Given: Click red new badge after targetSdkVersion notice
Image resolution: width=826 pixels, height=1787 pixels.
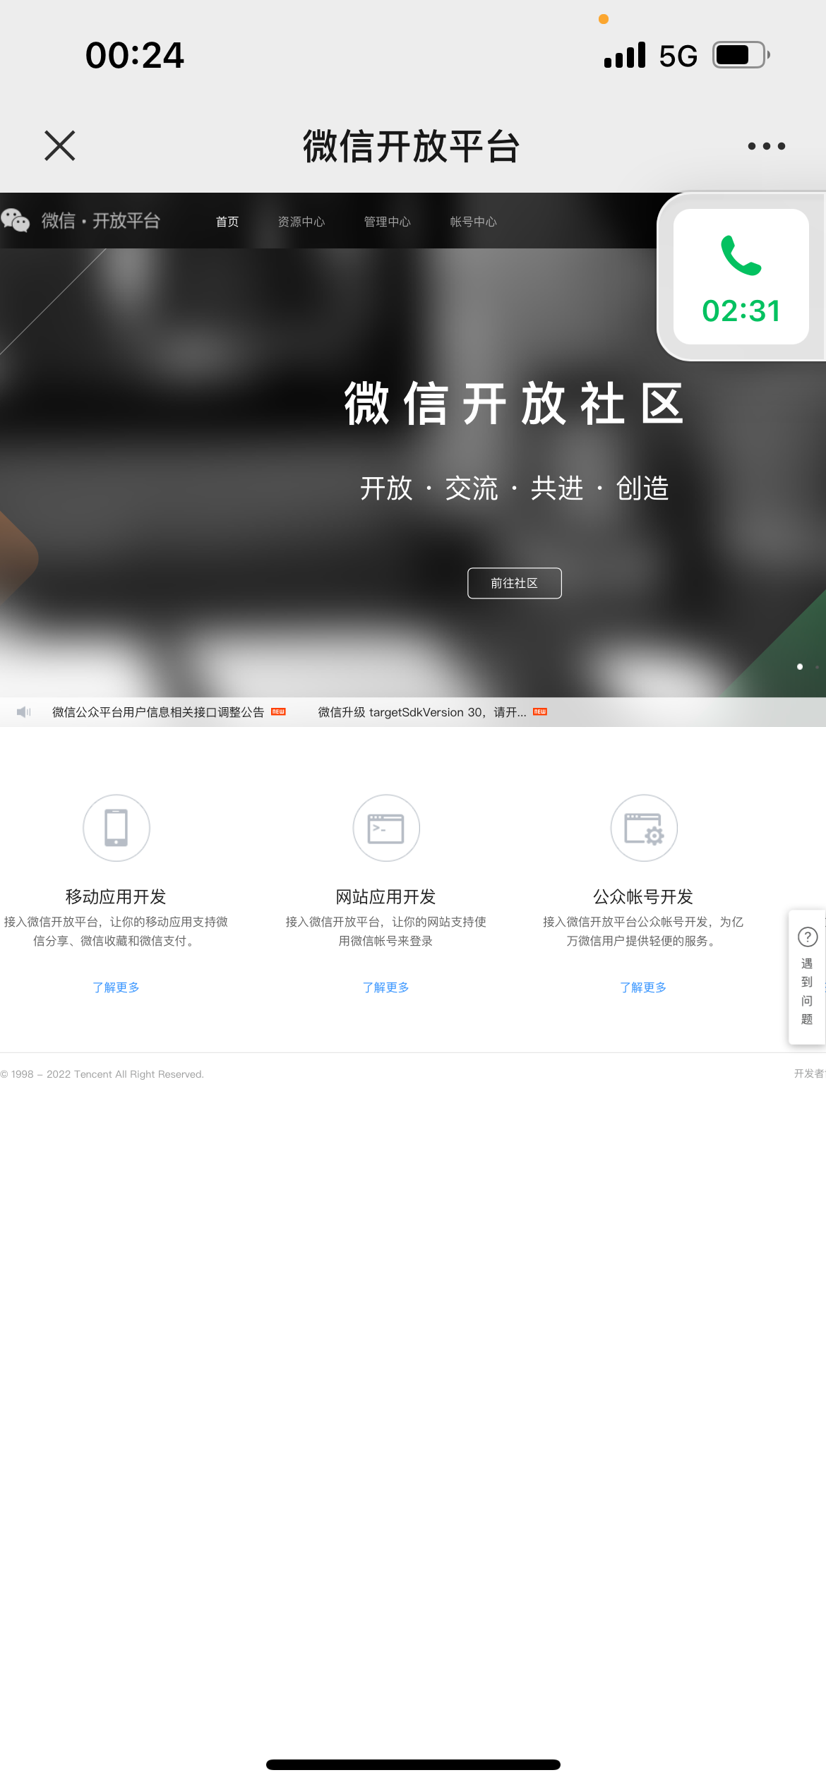Looking at the screenshot, I should (540, 711).
